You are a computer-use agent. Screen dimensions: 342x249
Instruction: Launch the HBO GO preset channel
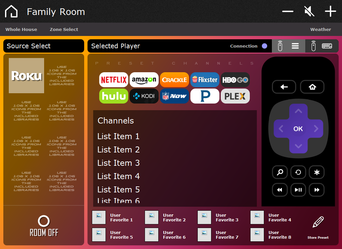tap(235, 80)
